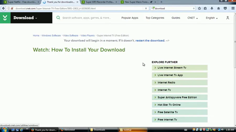The image size is (236, 132).
Task: Select the Thank you for downloading tab
Action: [x=61, y=2]
